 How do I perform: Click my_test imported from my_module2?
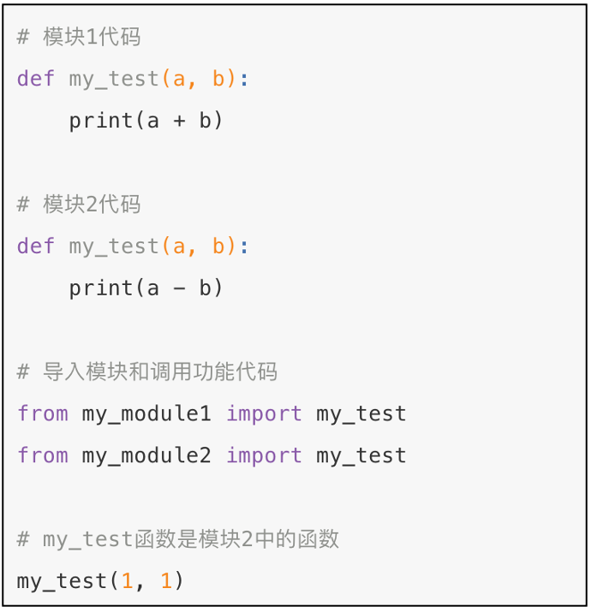361,455
